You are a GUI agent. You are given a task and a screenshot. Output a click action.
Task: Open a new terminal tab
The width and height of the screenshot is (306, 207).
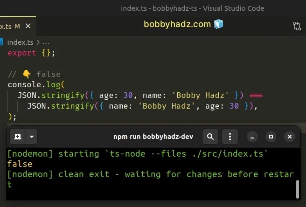point(18,137)
